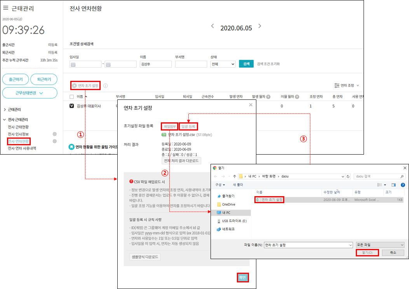Image resolution: width=409 pixels, height=289 pixels.
Task: Open 모든 파일 file type dropdown
Action: pos(380,245)
